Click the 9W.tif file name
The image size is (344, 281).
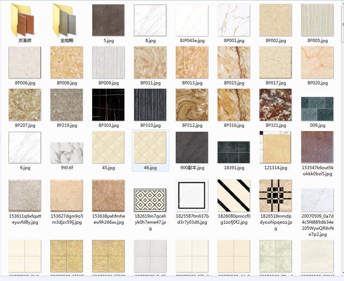pos(67,167)
